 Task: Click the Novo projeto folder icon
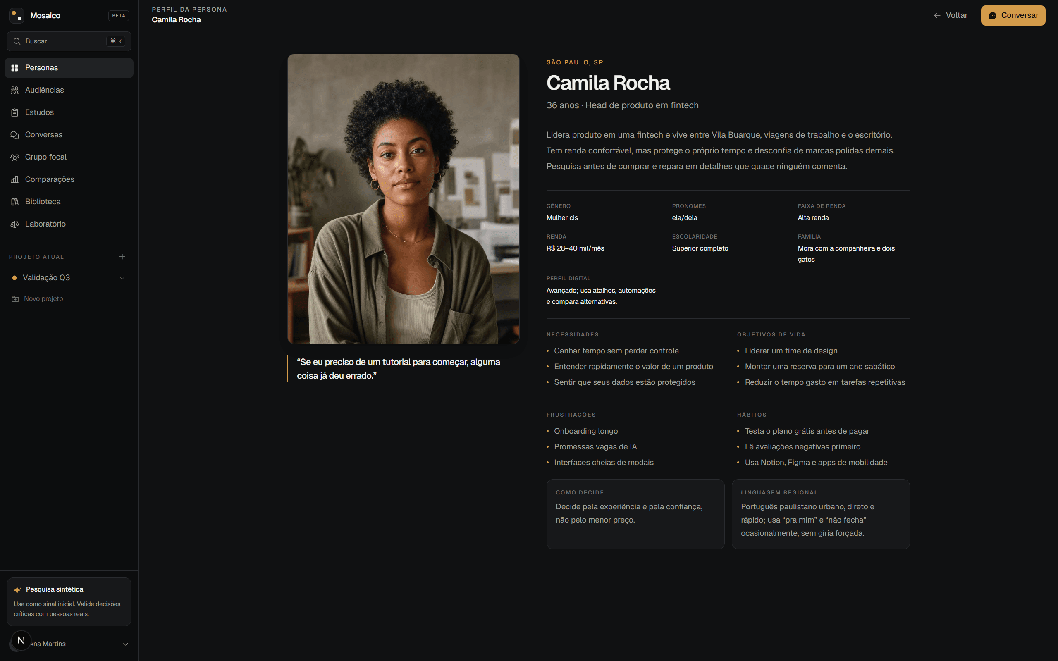pos(15,298)
